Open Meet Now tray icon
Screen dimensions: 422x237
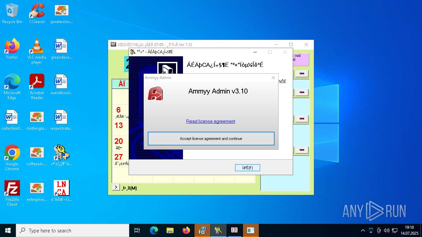pyautogui.click(x=379, y=230)
